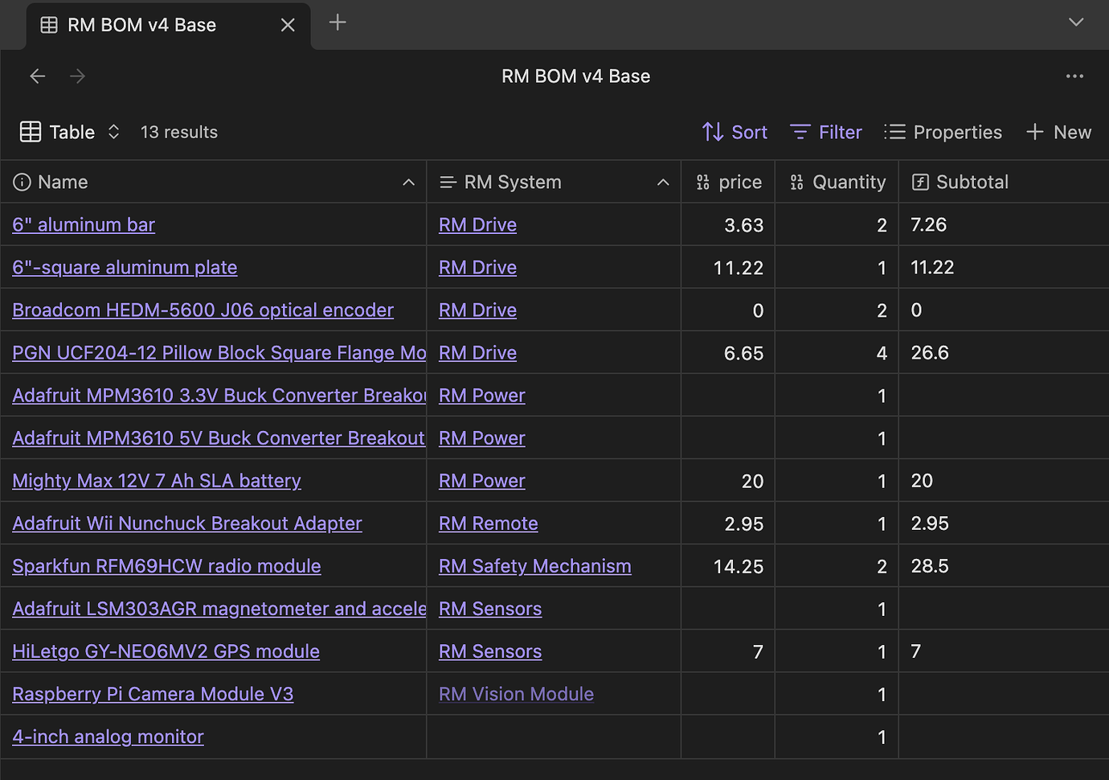This screenshot has width=1109, height=780.
Task: Open the Table view switcher dropdown
Action: tap(70, 132)
